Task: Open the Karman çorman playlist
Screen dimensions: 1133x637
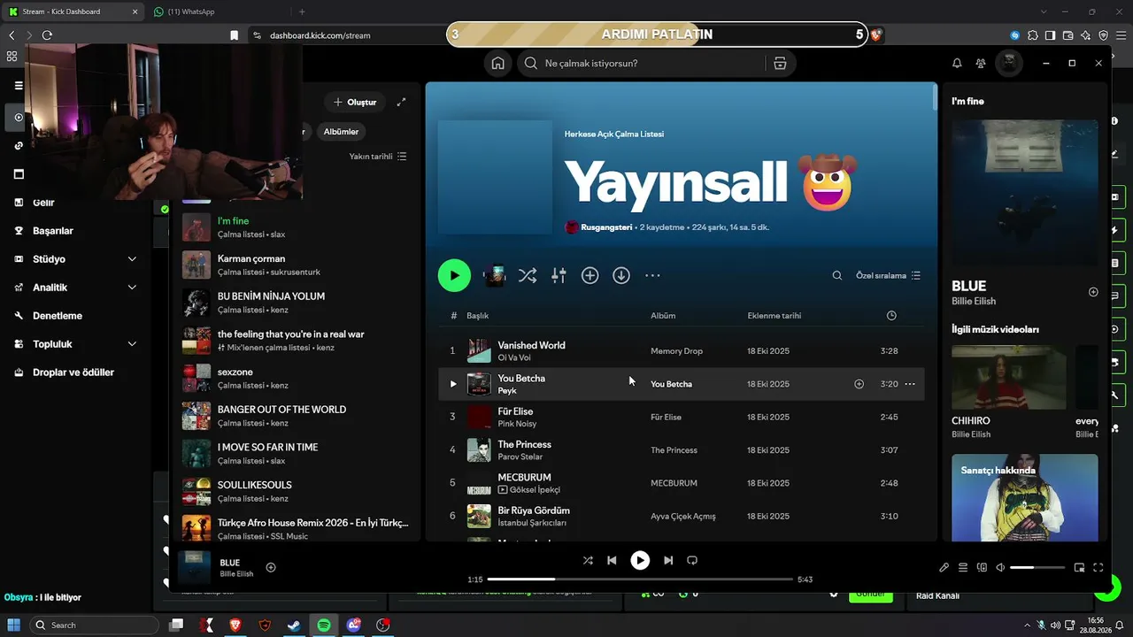Action: pos(296,265)
